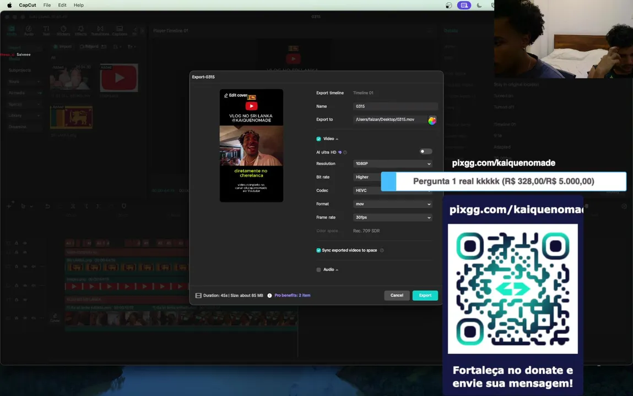Viewport: 633px width, 396px height.
Task: Click the Import button in media panel
Action: [x=63, y=47]
